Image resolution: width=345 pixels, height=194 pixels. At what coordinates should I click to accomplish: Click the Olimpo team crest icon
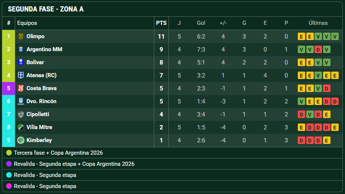21,36
